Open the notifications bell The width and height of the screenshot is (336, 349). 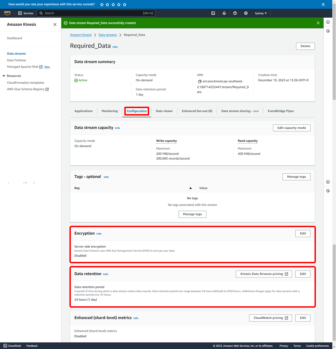(x=224, y=13)
